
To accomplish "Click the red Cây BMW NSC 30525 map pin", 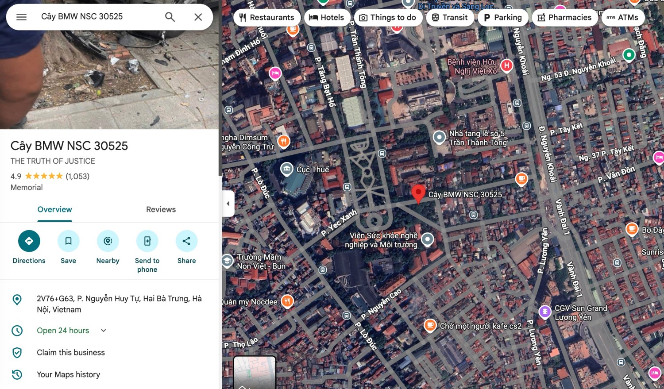I will click(x=418, y=194).
